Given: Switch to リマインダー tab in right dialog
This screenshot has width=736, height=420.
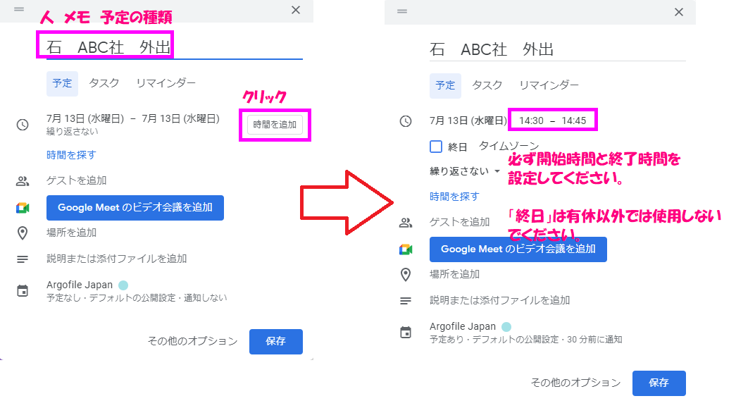Looking at the screenshot, I should tap(549, 85).
